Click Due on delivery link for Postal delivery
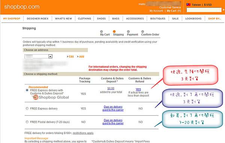225x143 pixels. click(113, 122)
